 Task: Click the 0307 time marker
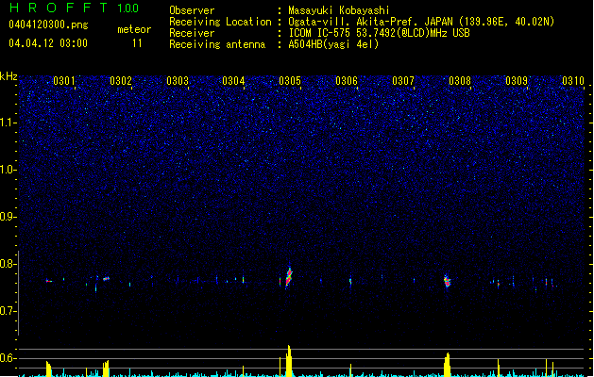[x=403, y=81]
